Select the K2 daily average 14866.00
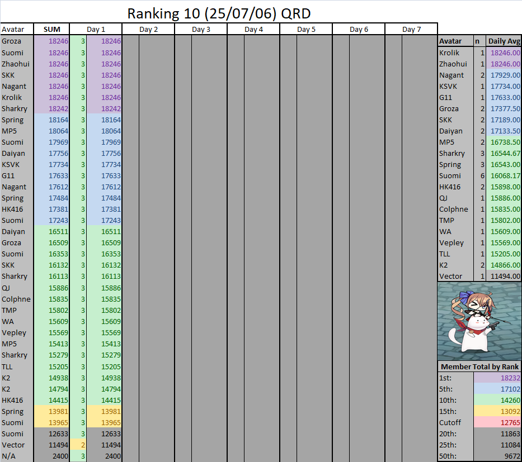The width and height of the screenshot is (522, 462). 504,265
